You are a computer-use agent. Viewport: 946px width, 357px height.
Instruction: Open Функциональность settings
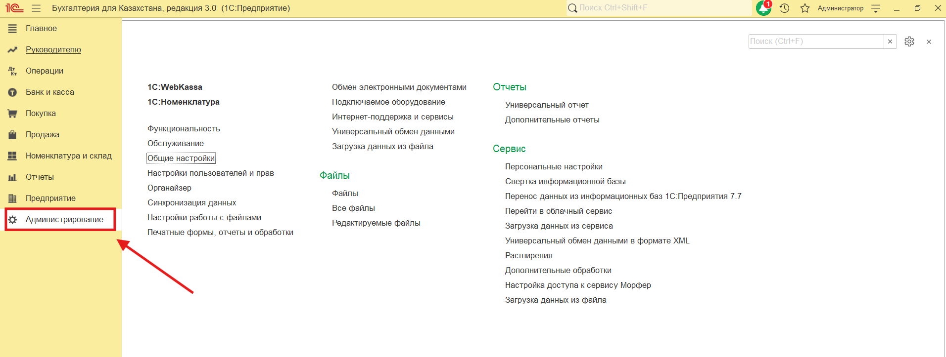[184, 129]
